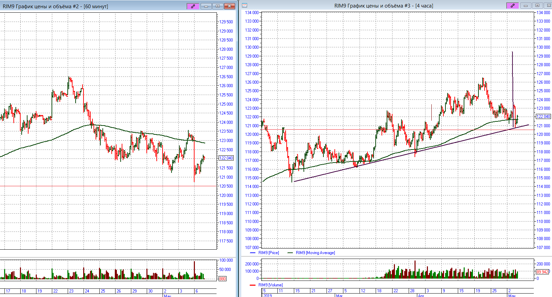
Task: Maximize the 60-minute chart window
Action: [x=218, y=6]
